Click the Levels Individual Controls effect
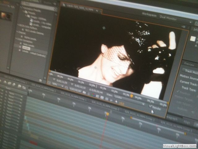This screenshot has height=149, width=198. (x=33, y=53)
